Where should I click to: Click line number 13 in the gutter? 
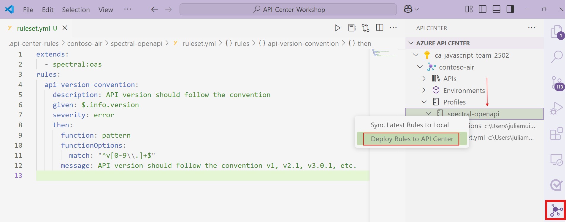coord(18,176)
